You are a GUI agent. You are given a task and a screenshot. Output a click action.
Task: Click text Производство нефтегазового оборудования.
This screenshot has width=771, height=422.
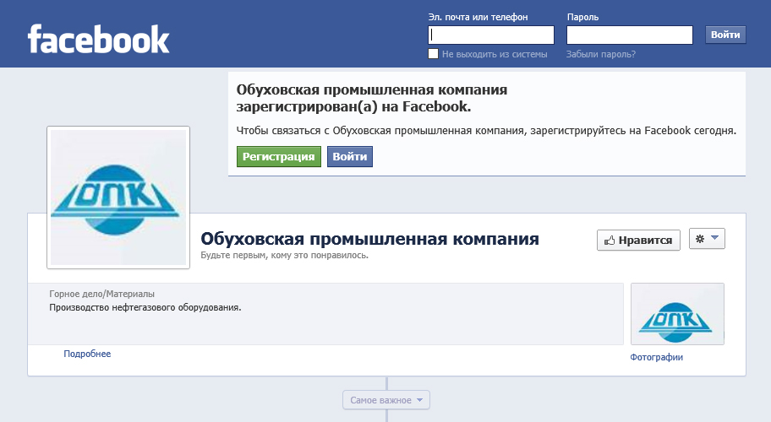tap(145, 308)
